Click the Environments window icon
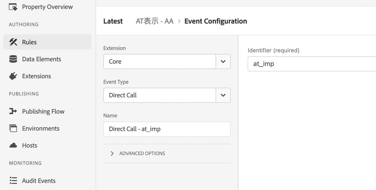 coord(13,128)
